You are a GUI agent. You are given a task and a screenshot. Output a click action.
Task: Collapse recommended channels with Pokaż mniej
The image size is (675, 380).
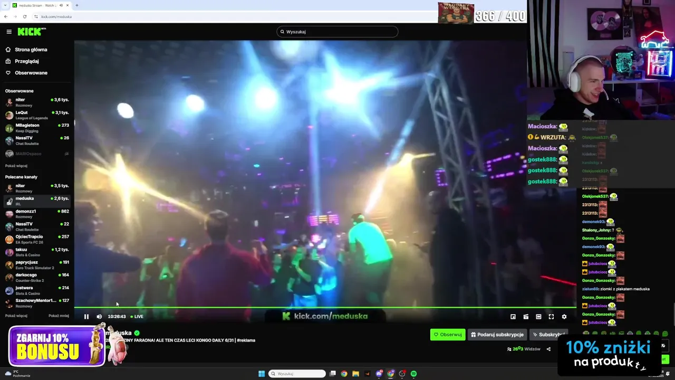[59, 316]
